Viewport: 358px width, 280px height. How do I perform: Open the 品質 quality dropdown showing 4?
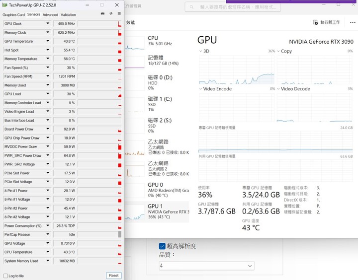pos(207,266)
